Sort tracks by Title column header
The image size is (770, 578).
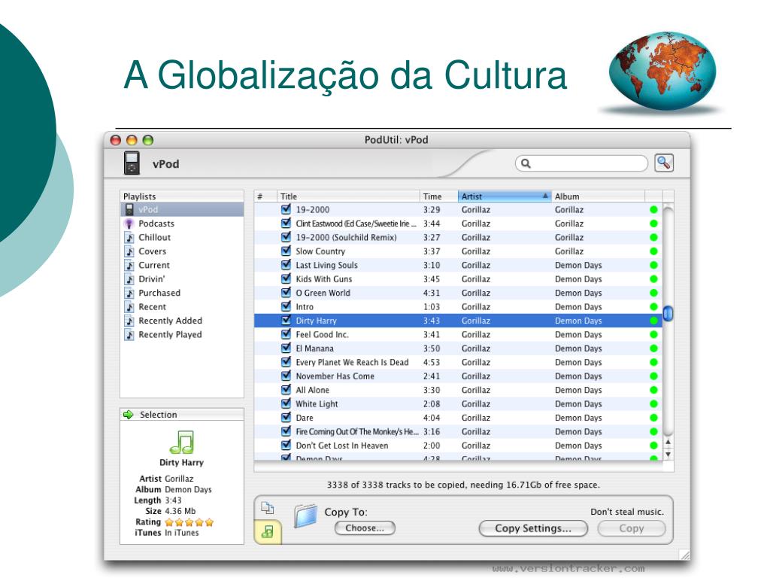click(x=348, y=196)
